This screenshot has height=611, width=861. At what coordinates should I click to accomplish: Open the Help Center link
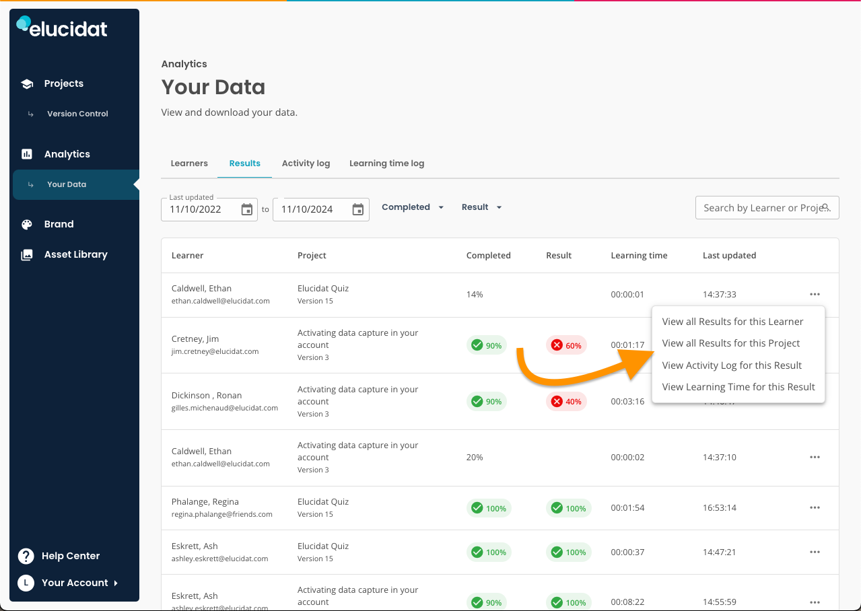click(x=71, y=556)
